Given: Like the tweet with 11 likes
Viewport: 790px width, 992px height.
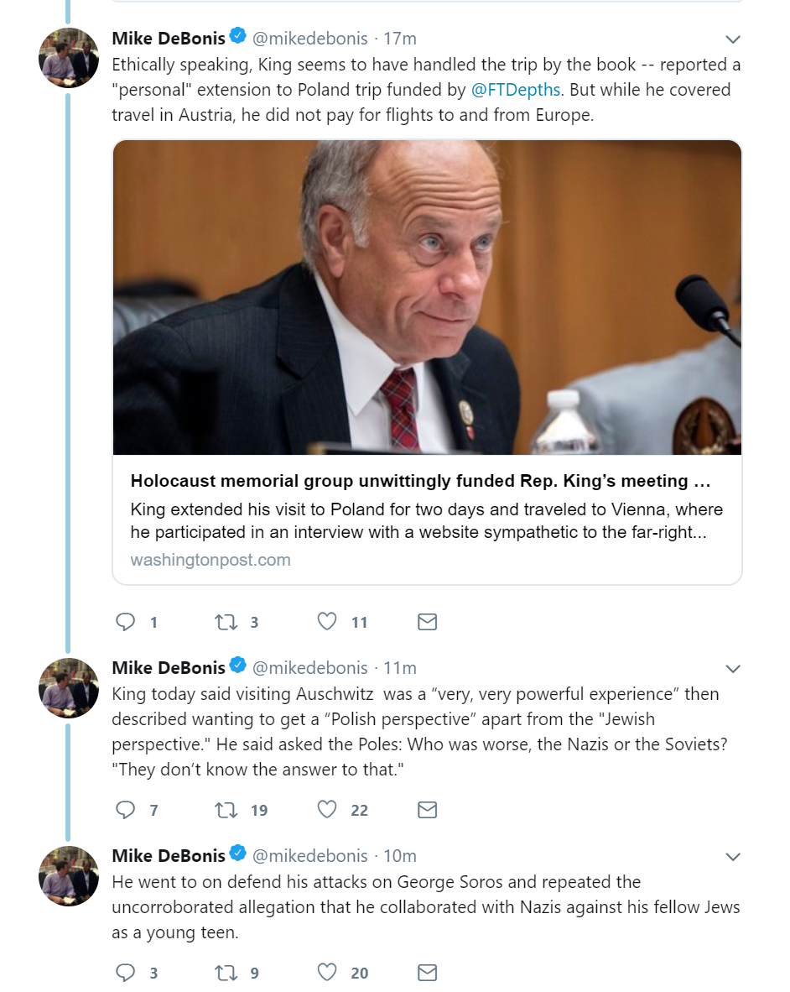Looking at the screenshot, I should click(327, 622).
